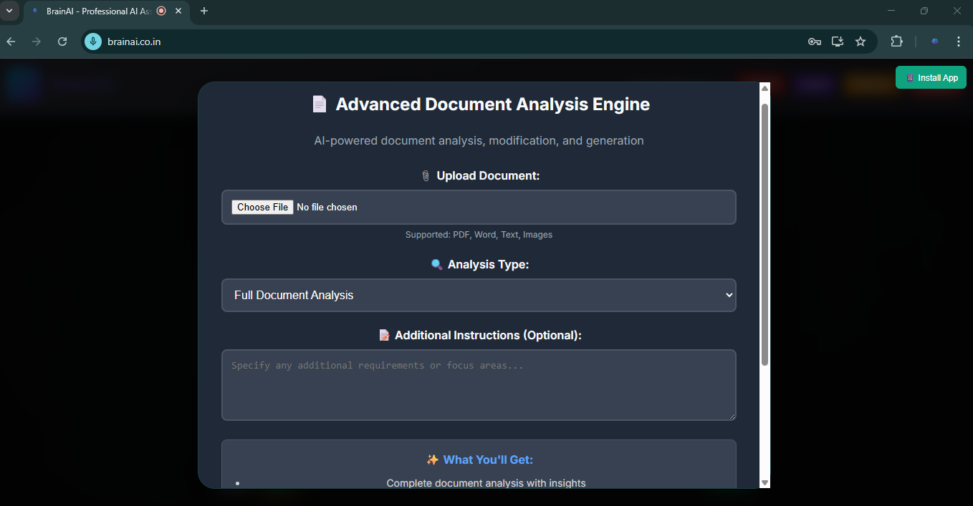The width and height of the screenshot is (973, 506).
Task: Restore down the browser window
Action: point(924,11)
